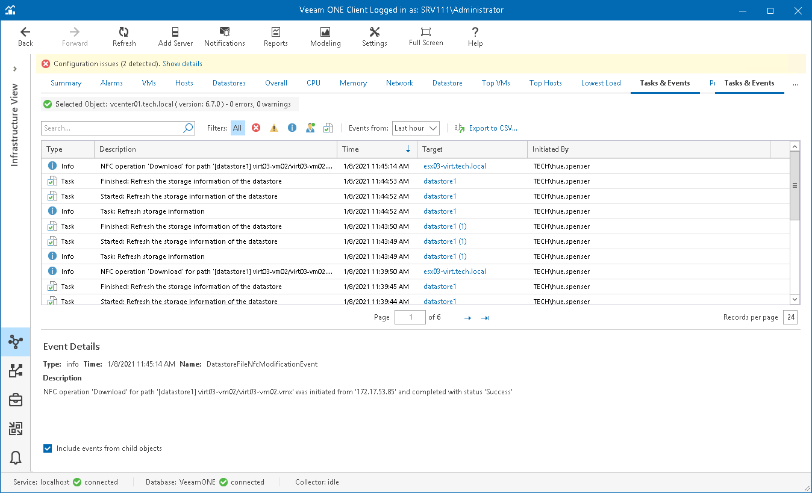Open the Events from Last hour dropdown
Viewport: 812px width, 493px height.
(416, 128)
